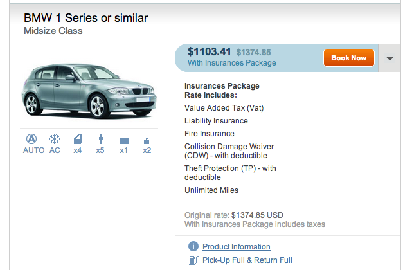Screen dimensions: 403x270
Task: Click the Original rate $1374.85 USD text
Action: pyautogui.click(x=233, y=215)
